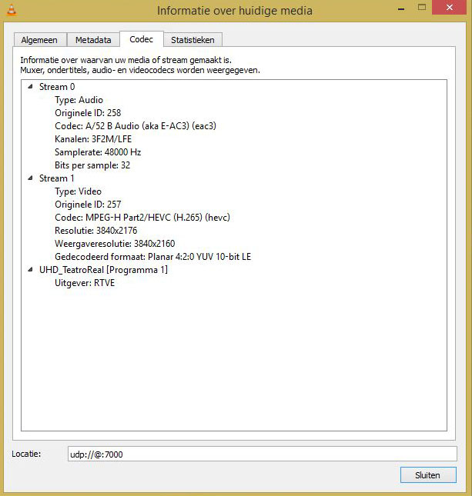Collapse the Stream 1 tree node
The width and height of the screenshot is (472, 496).
tap(30, 178)
